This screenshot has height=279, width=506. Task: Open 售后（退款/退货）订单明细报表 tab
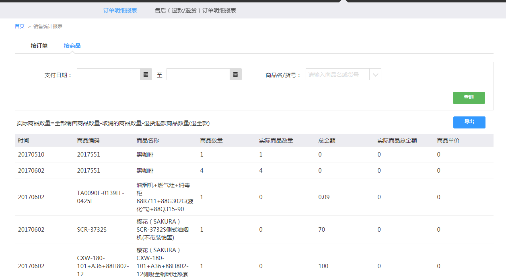click(195, 10)
